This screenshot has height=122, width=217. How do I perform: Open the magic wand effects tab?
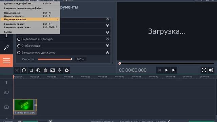click(x=6, y=47)
